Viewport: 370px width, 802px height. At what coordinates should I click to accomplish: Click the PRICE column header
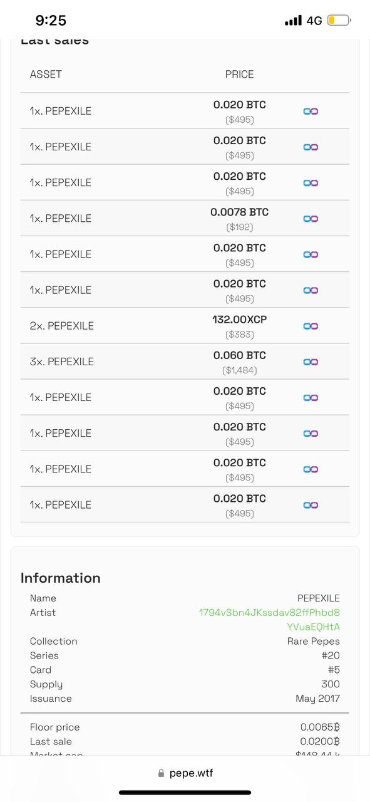(x=239, y=74)
